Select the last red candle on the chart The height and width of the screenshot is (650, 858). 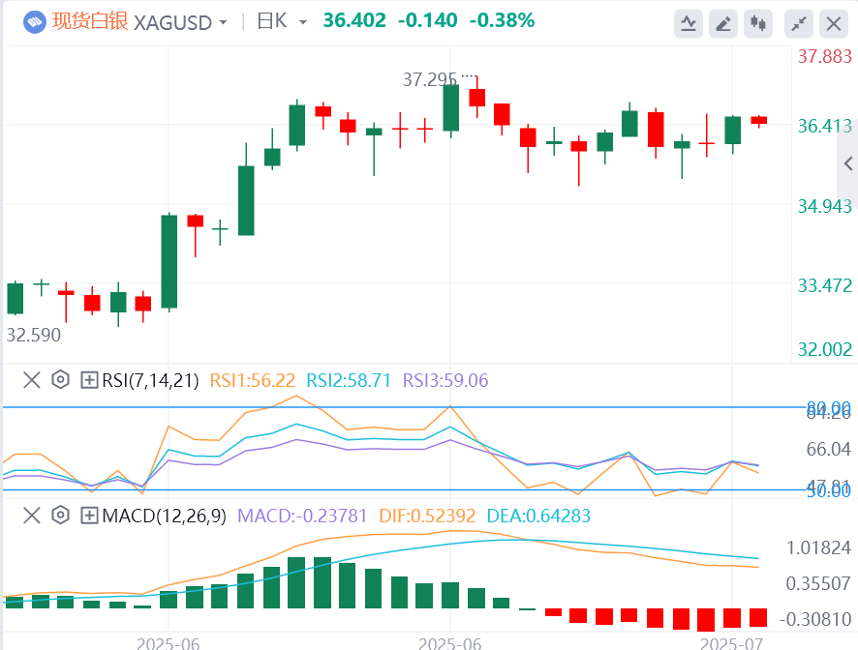(759, 121)
